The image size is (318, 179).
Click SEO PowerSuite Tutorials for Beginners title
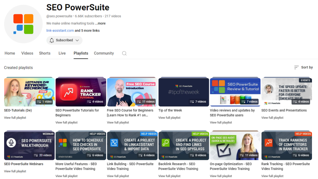point(77,113)
